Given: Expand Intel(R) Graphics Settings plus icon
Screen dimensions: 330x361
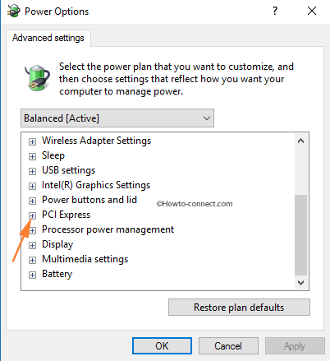Looking at the screenshot, I should (x=32, y=186).
